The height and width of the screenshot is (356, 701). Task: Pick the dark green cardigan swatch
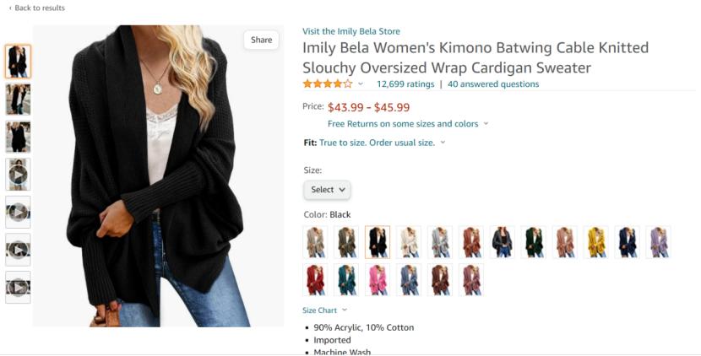(x=534, y=242)
